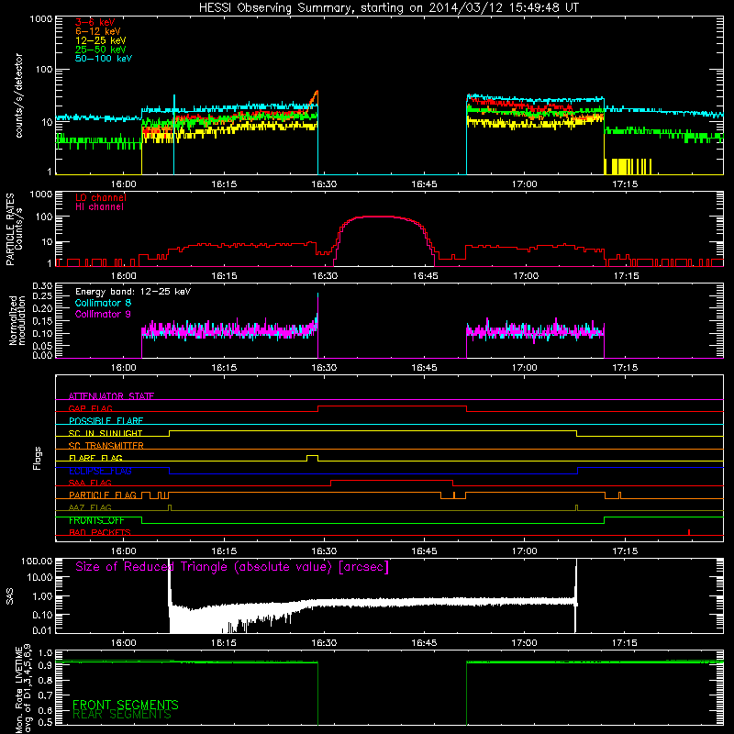Image resolution: width=734 pixels, height=734 pixels.
Task: Click the REAR SEGMENTS legend label
Action: 122,715
